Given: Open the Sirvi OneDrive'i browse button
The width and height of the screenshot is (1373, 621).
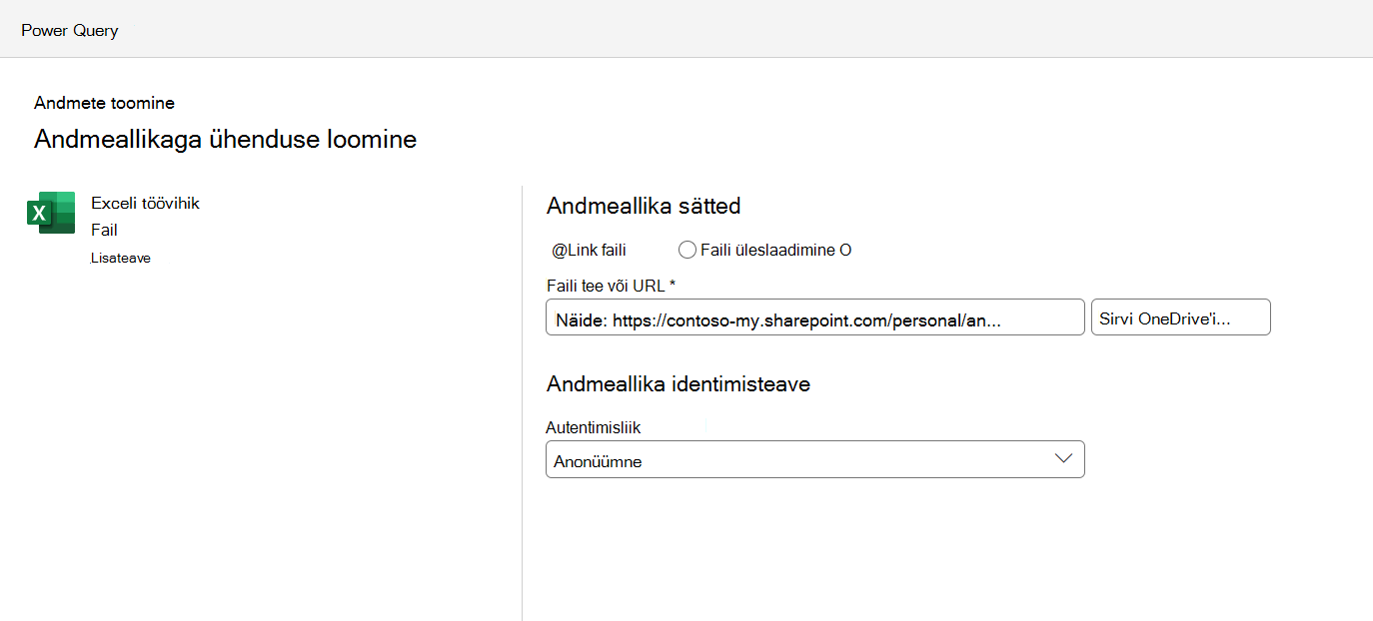Looking at the screenshot, I should tap(1180, 317).
